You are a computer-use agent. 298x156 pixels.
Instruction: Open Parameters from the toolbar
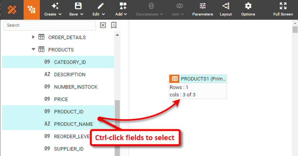(203, 10)
